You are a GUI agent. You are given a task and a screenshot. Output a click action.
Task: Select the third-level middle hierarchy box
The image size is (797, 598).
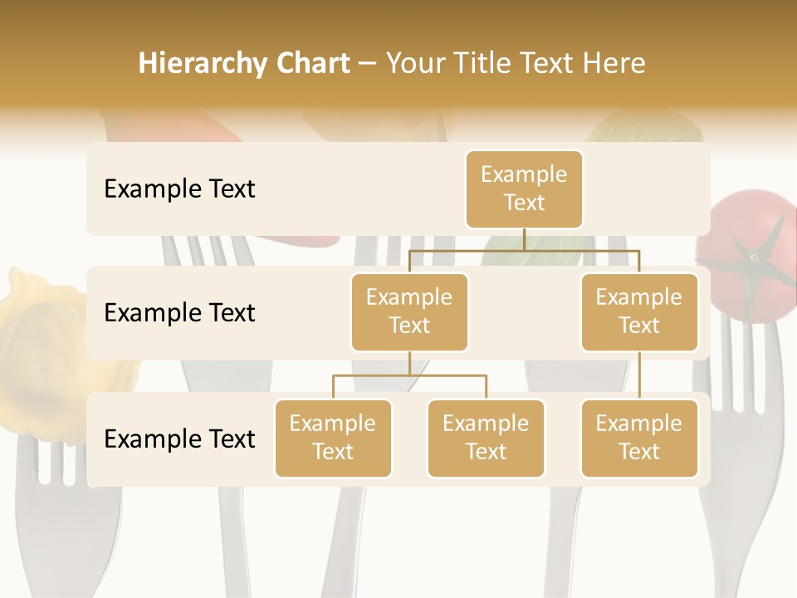coord(486,439)
